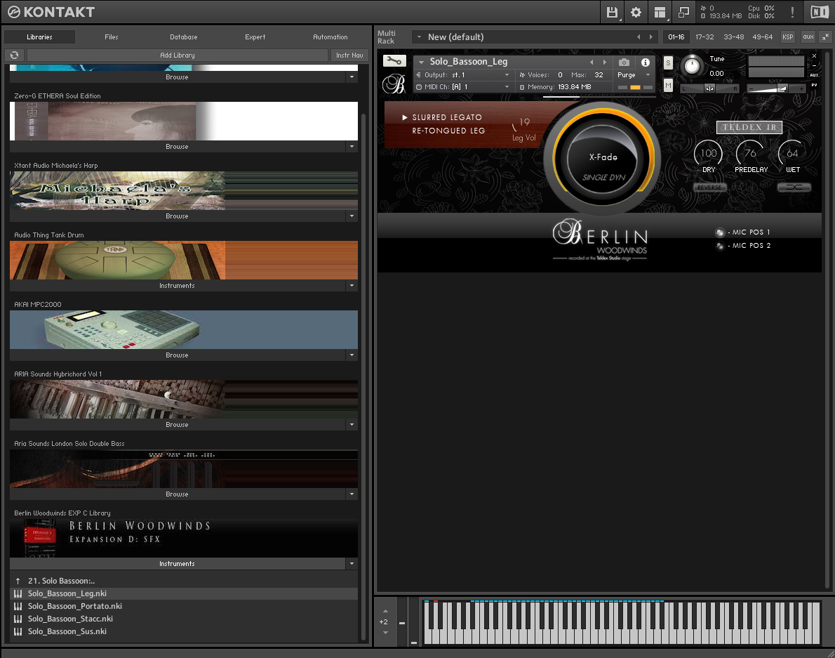Viewport: 835px width, 658px height.
Task: Click the Instr Nav button
Action: [x=349, y=55]
